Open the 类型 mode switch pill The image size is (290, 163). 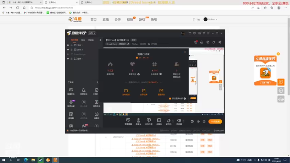coord(92,33)
